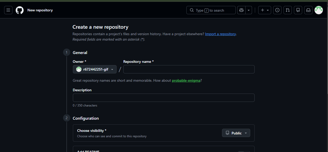Viewport: 328px width, 152px height.
Task: Click the Repository name * label
Action: pos(139,62)
